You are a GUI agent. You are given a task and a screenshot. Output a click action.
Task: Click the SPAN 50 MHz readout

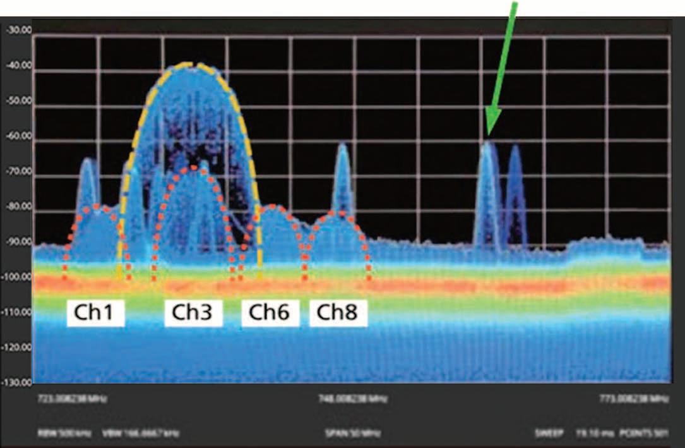[353, 433]
